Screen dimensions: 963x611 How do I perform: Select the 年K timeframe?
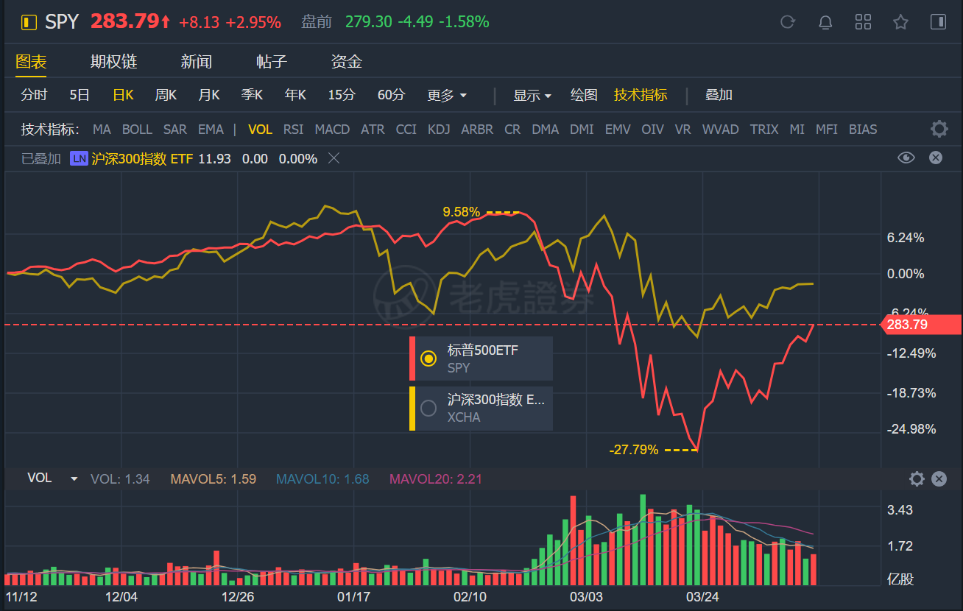(x=295, y=95)
